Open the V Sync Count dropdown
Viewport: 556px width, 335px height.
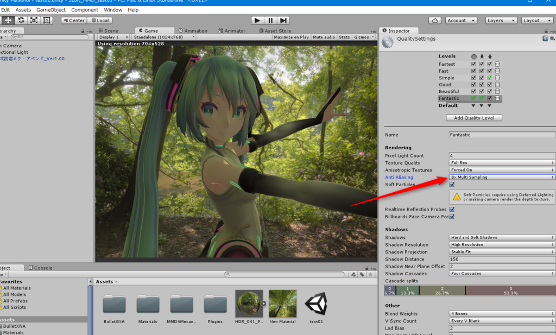[x=502, y=321]
